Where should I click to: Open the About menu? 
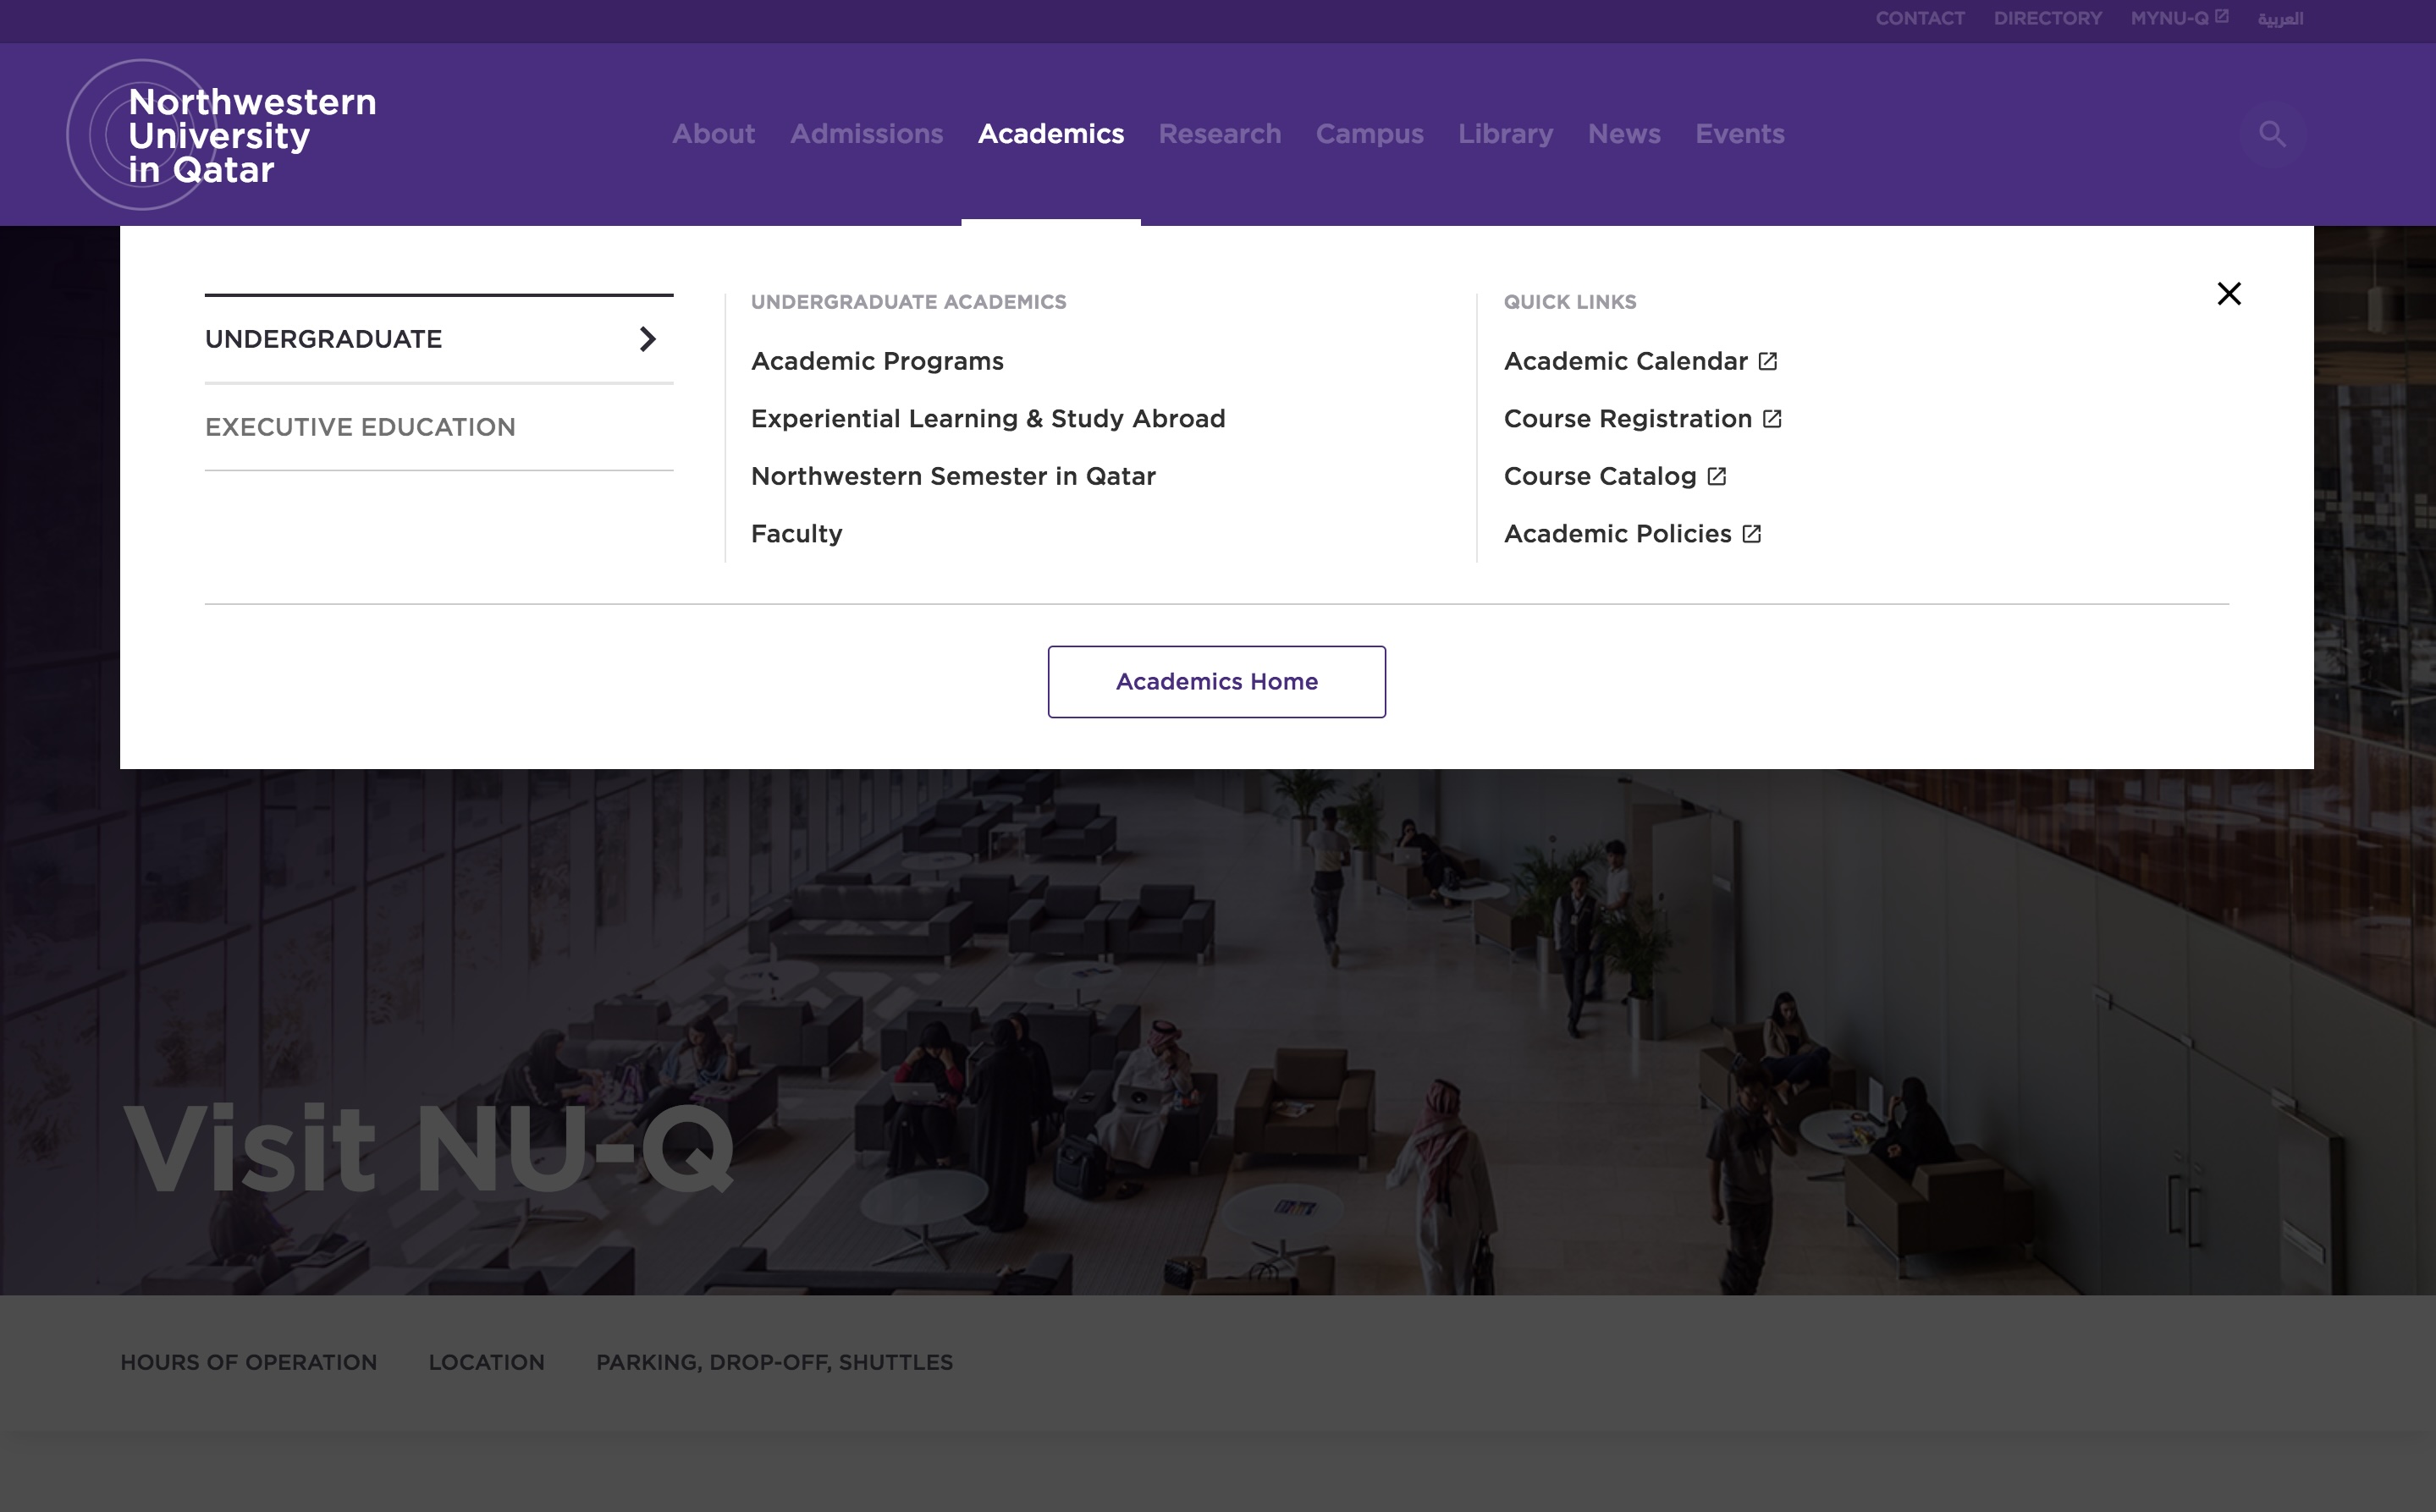(x=714, y=134)
